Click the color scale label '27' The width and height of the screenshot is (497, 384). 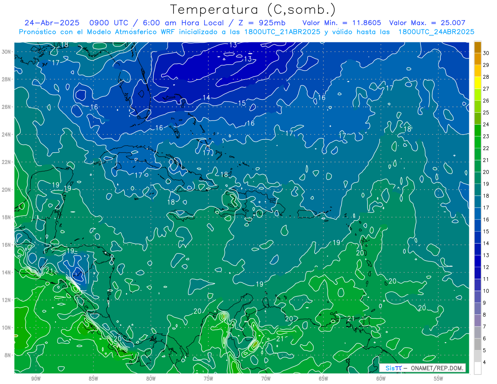pyautogui.click(x=486, y=89)
